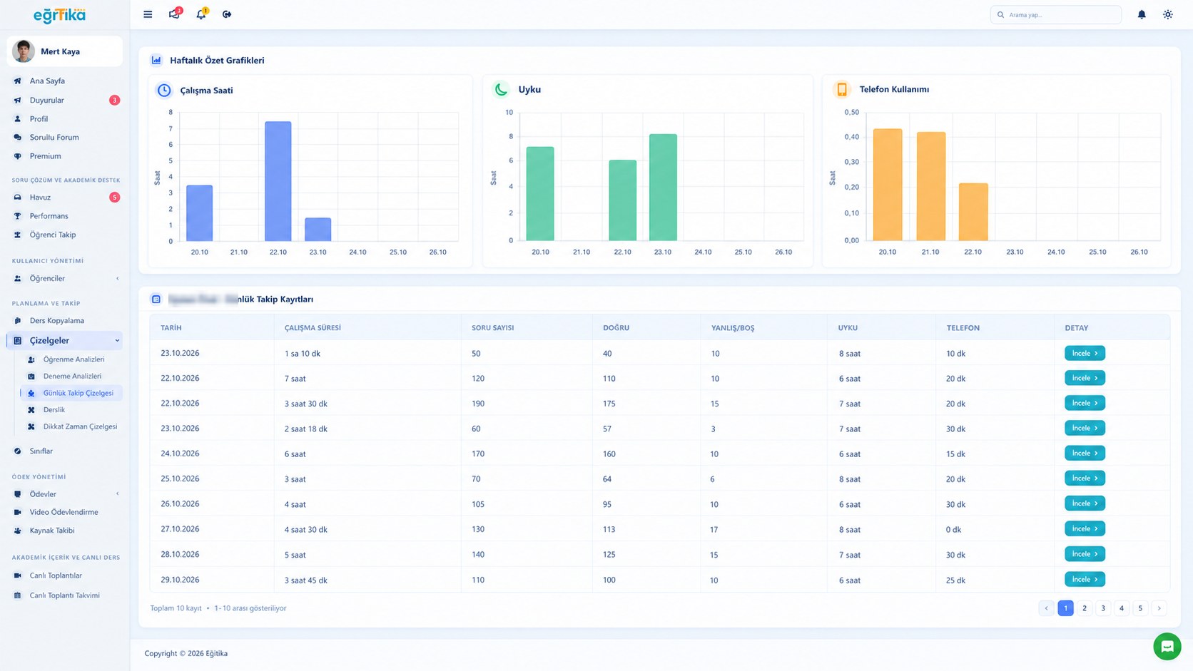Image resolution: width=1193 pixels, height=671 pixels.
Task: Open Dikkat Zaman Çizelgesi submenu item
Action: coord(80,427)
